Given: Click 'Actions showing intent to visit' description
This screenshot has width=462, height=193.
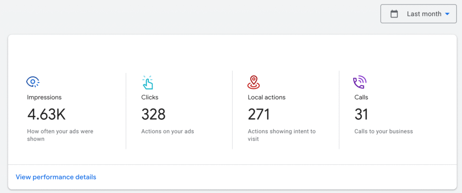Looking at the screenshot, I should (282, 135).
